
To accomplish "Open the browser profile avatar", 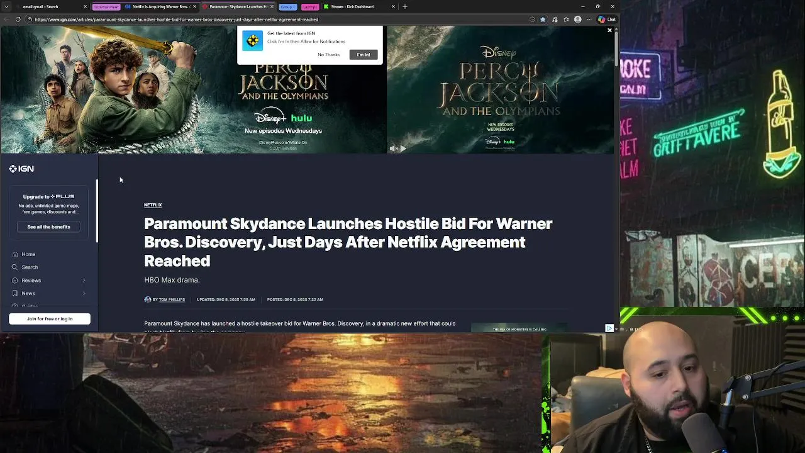I will point(577,20).
